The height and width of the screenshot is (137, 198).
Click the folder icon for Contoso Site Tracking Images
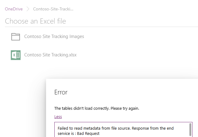pyautogui.click(x=15, y=36)
